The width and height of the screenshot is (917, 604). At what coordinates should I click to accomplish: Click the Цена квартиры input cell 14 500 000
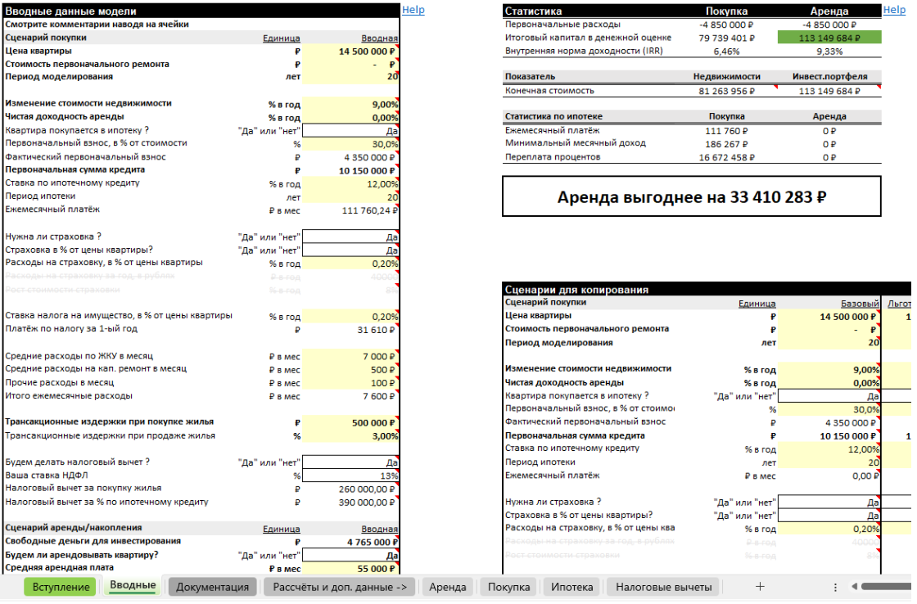pos(350,51)
